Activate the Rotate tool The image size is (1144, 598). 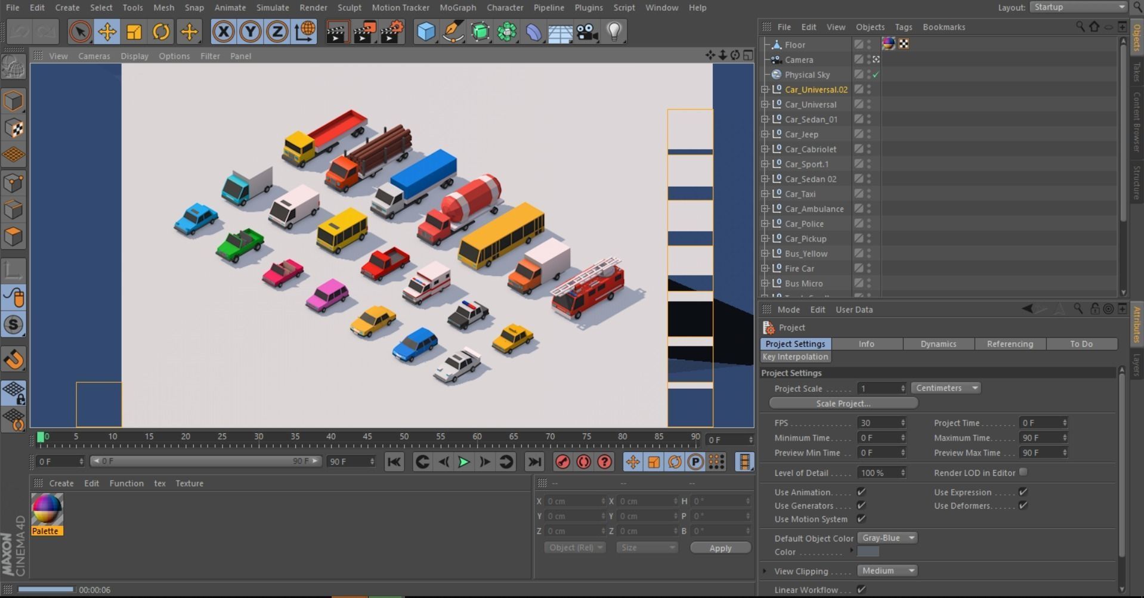coord(160,32)
